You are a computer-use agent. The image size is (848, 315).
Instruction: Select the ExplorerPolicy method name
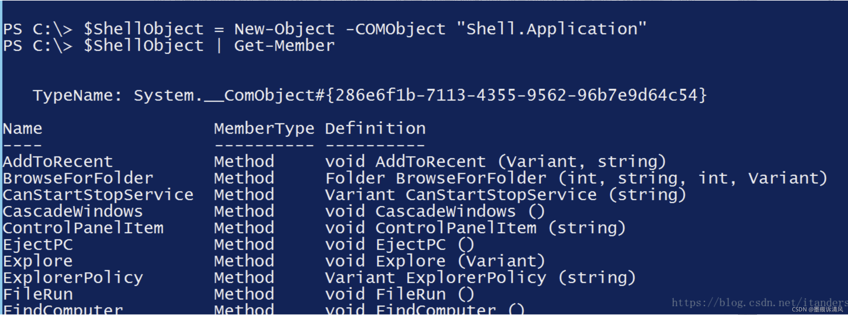click(73, 278)
